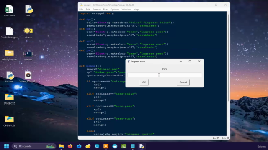Open the File menu in IDLE
This screenshot has height=150, width=268.
click(x=81, y=10)
